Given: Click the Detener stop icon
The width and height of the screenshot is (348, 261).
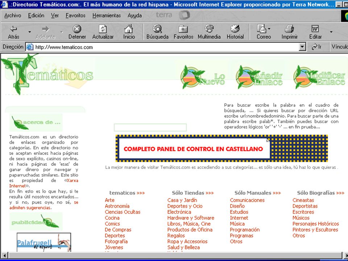Looking at the screenshot, I should click(77, 29).
